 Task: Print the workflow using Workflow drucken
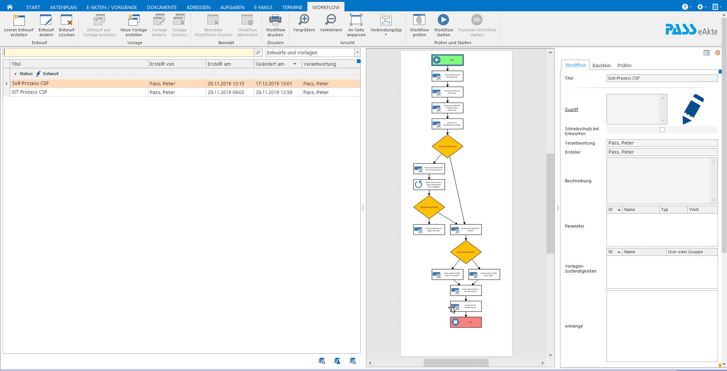coord(275,20)
